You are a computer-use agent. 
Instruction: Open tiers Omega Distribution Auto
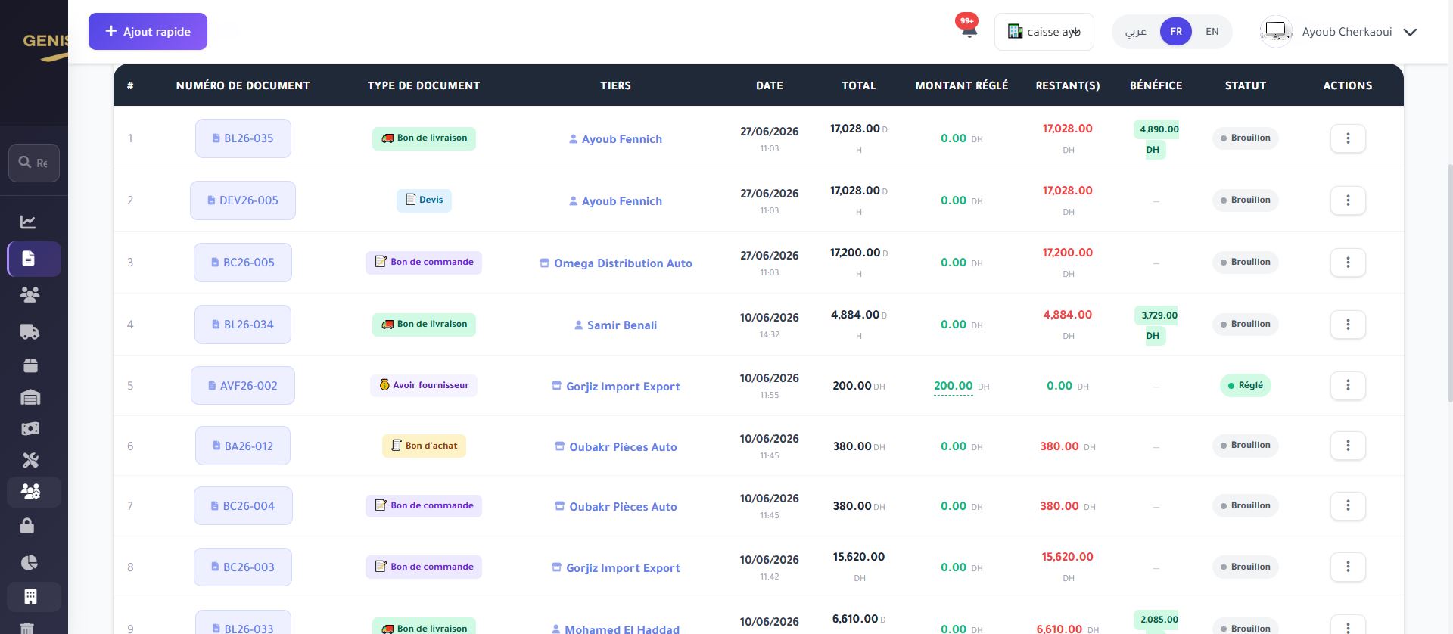(x=615, y=263)
